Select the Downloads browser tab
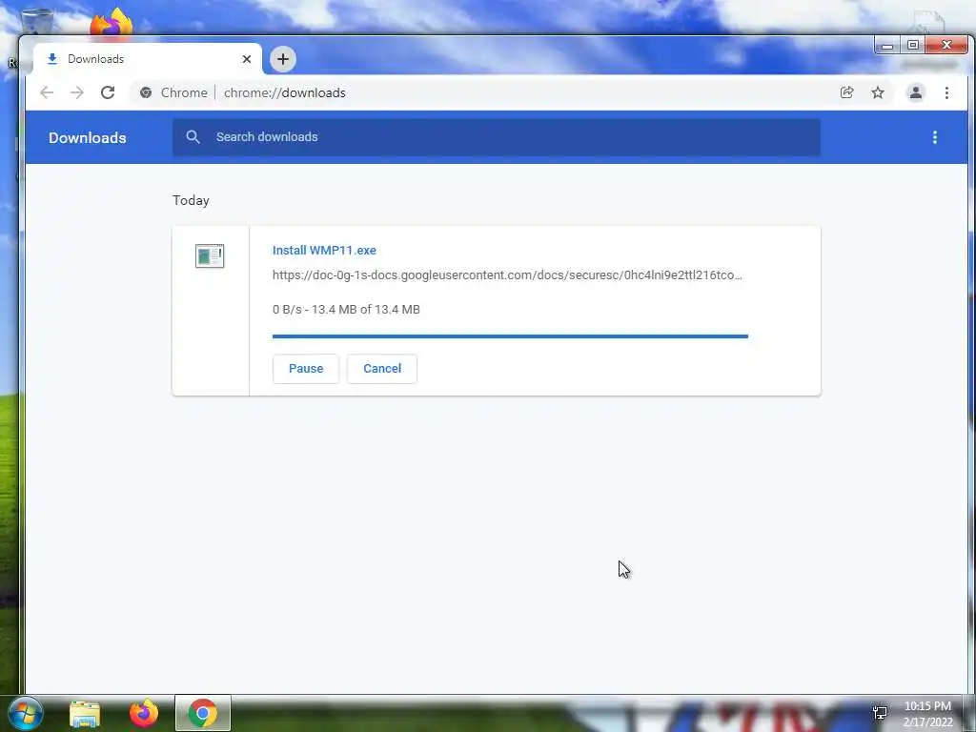Image resolution: width=976 pixels, height=732 pixels. [147, 59]
